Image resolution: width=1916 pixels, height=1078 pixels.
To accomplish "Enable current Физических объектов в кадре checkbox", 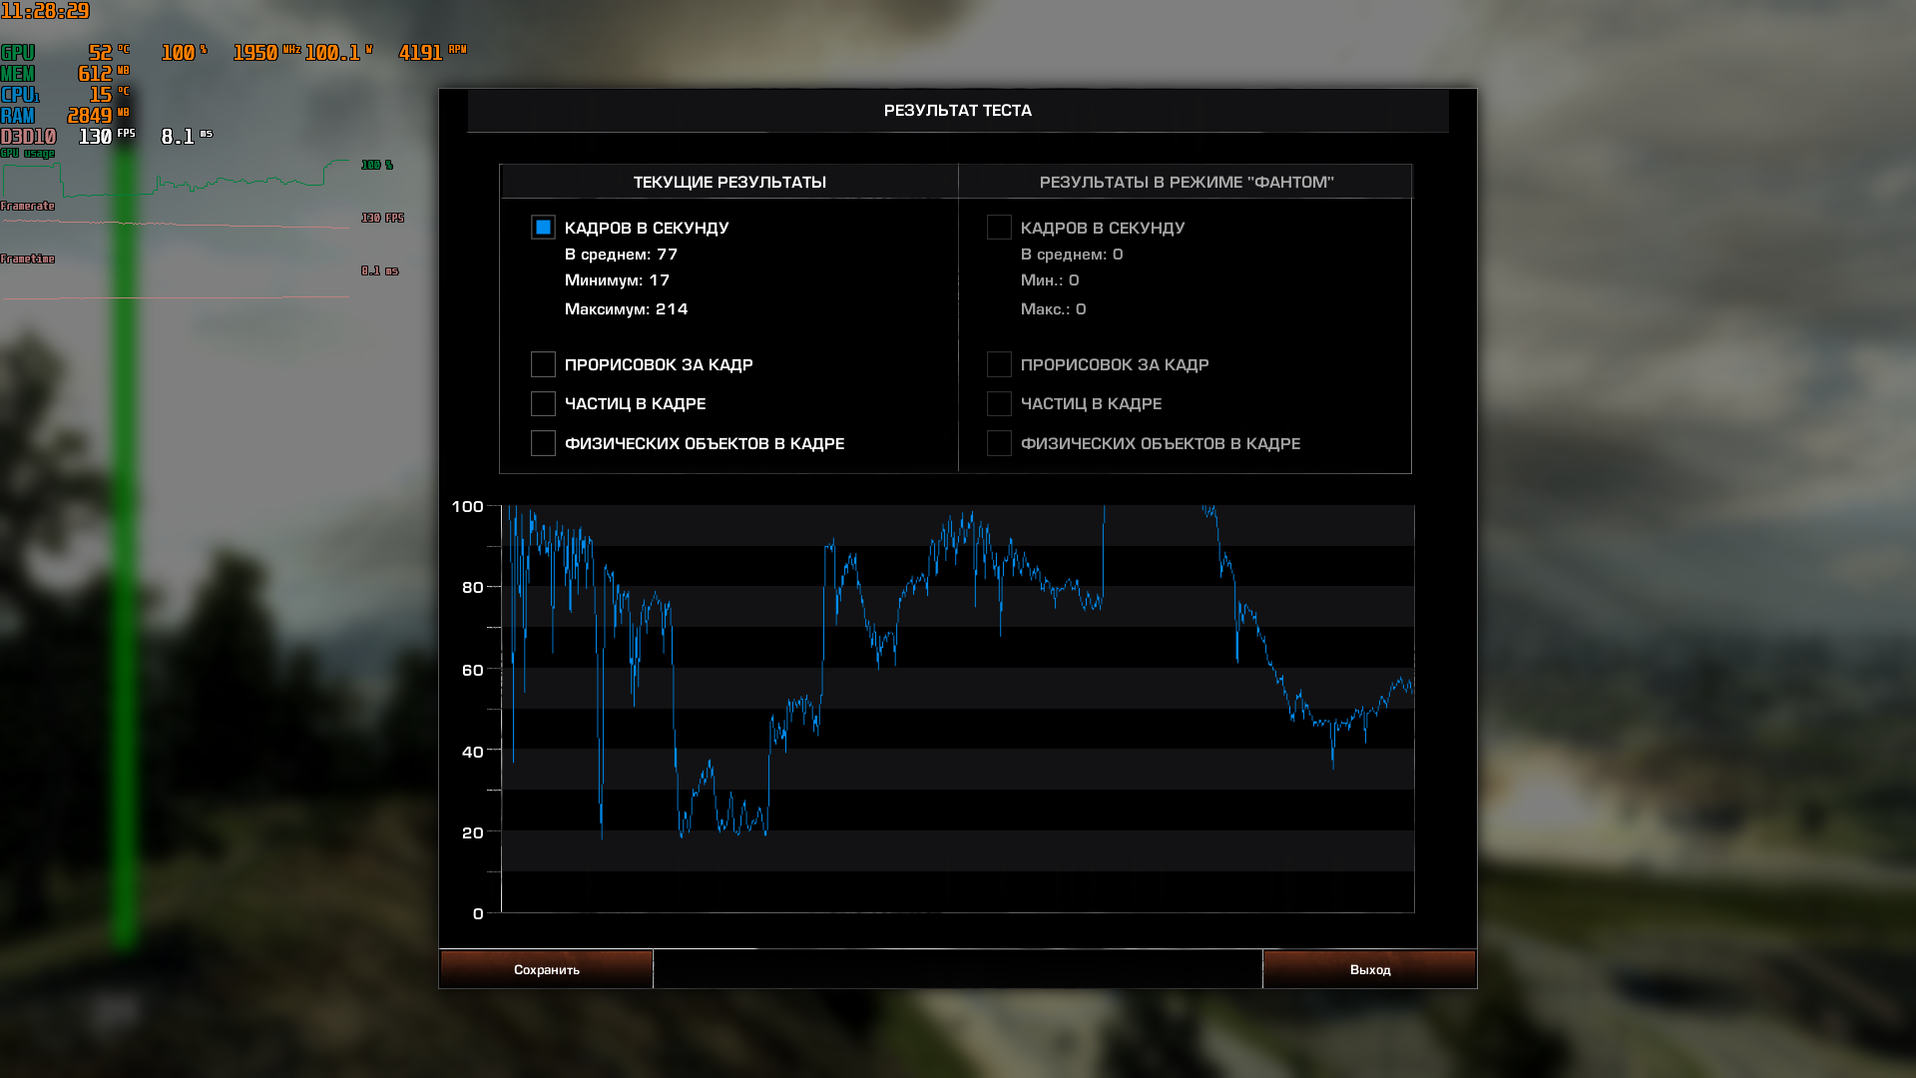I will (x=543, y=443).
